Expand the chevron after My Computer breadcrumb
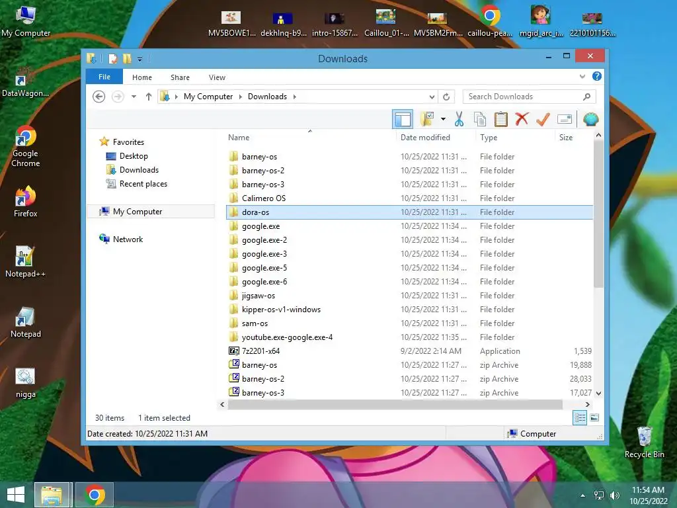Image resolution: width=677 pixels, height=508 pixels. tap(241, 97)
